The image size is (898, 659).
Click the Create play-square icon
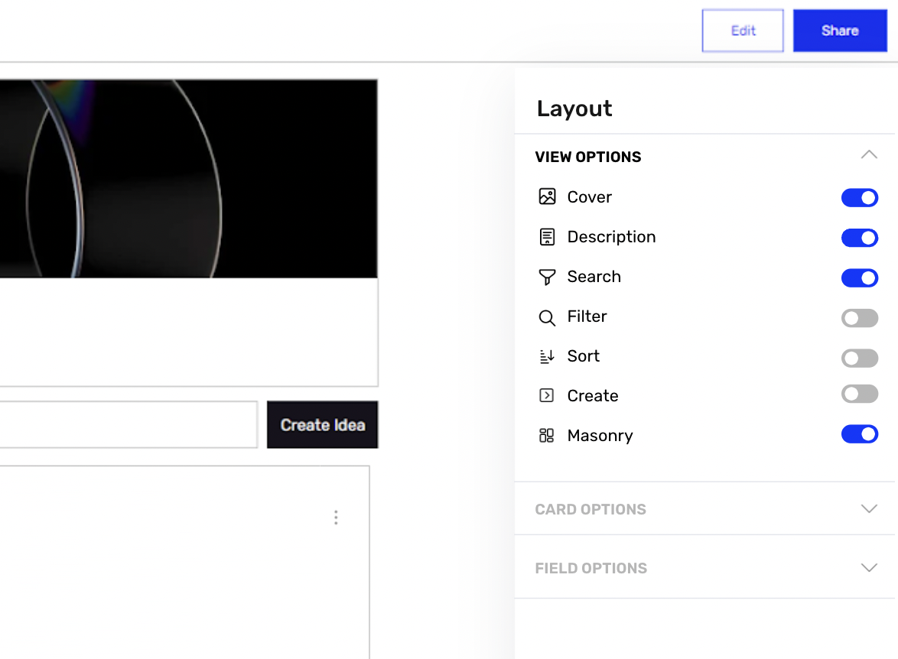pyautogui.click(x=547, y=395)
